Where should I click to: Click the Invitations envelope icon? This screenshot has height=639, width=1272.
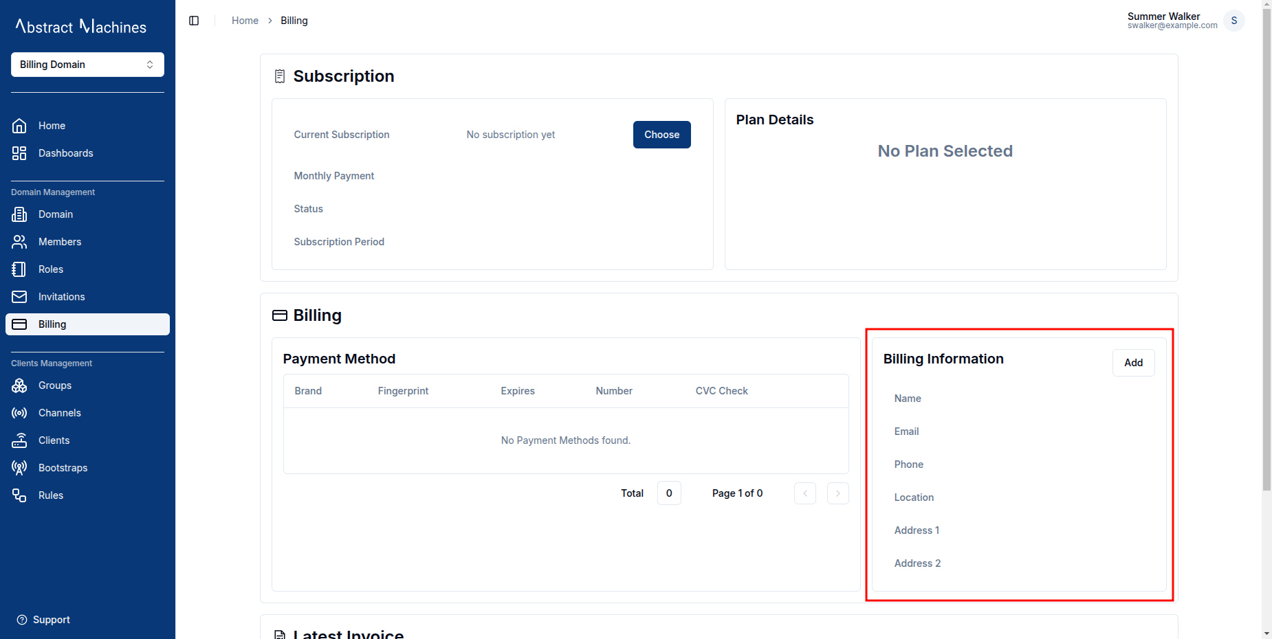pos(19,297)
